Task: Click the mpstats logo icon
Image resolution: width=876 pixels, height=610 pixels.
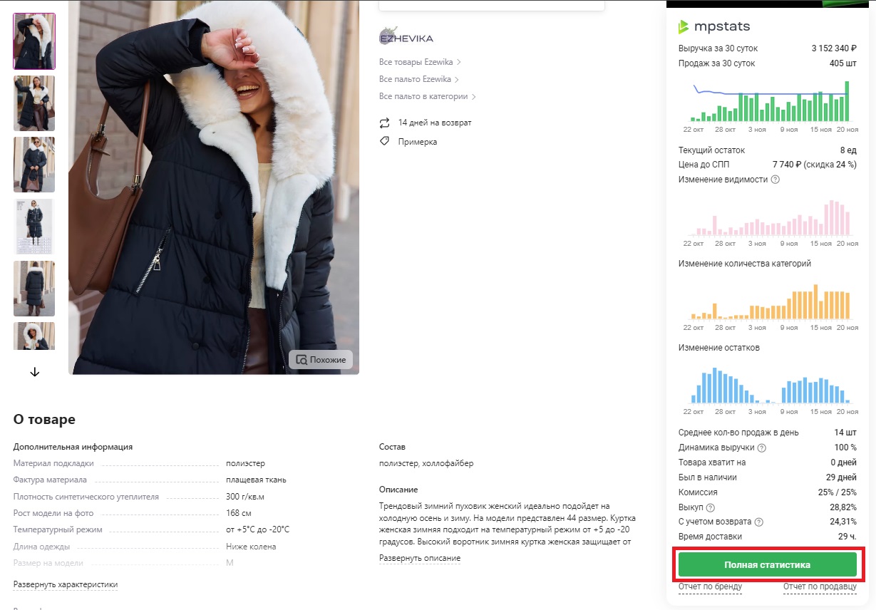Action: [x=684, y=27]
